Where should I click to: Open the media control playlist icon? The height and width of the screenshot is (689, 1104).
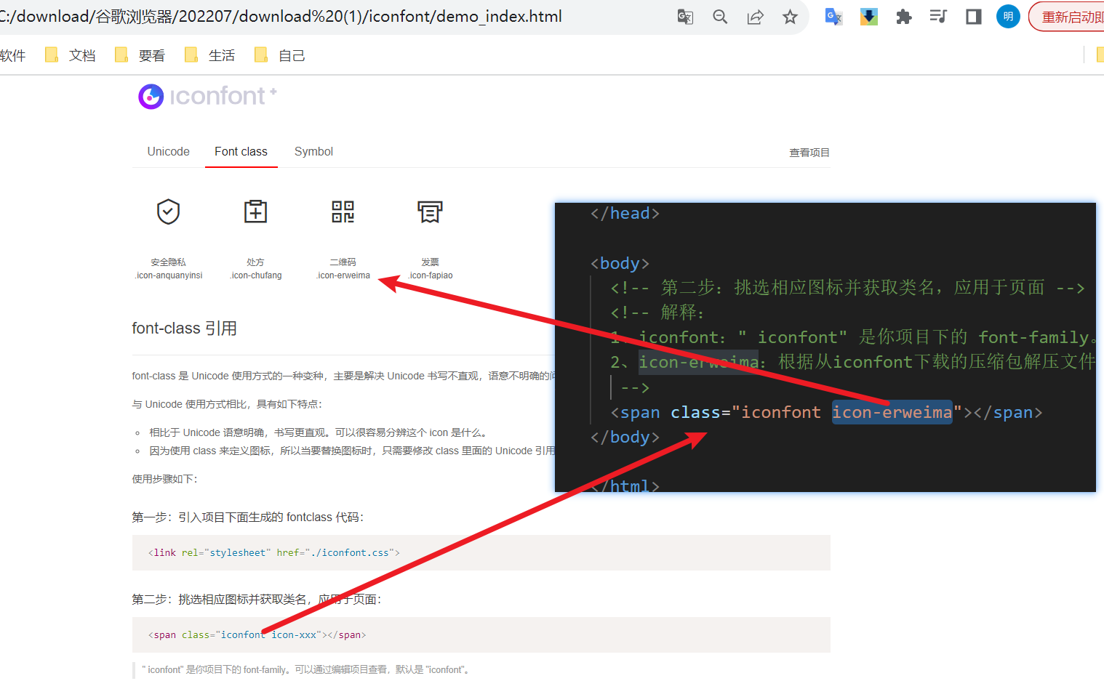coord(938,17)
